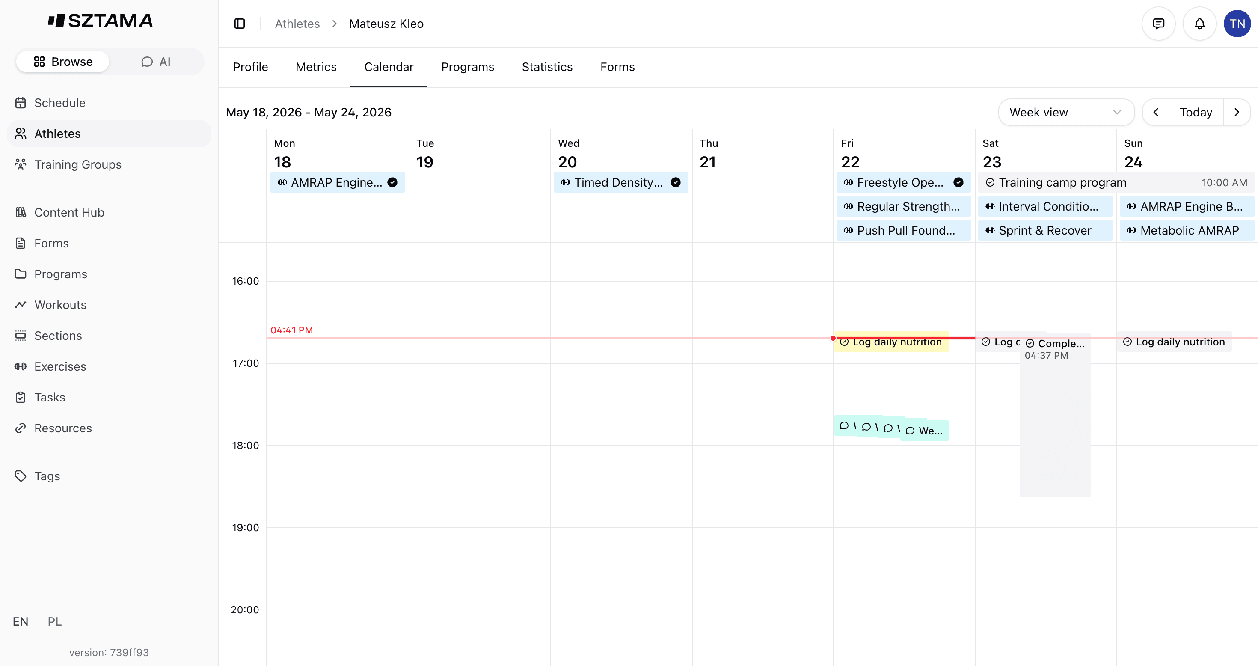Click the Mateusz Kleo breadcrumb
This screenshot has width=1258, height=666.
[x=386, y=24]
